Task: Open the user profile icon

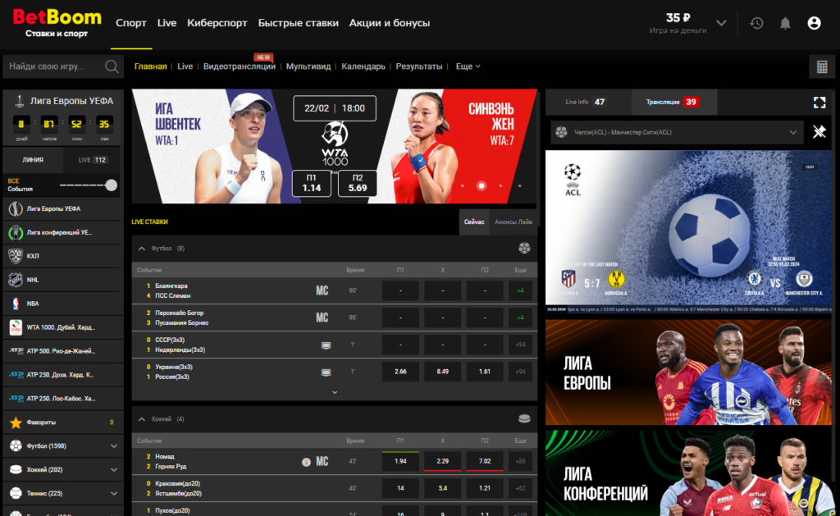Action: pos(814,23)
